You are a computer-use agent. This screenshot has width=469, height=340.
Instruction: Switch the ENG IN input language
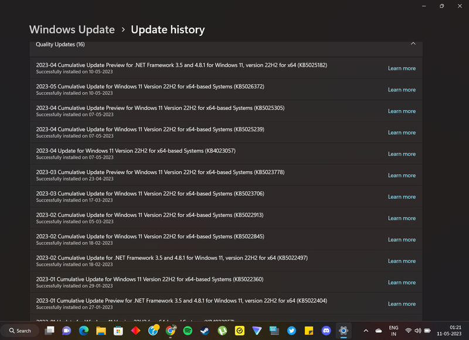point(393,331)
